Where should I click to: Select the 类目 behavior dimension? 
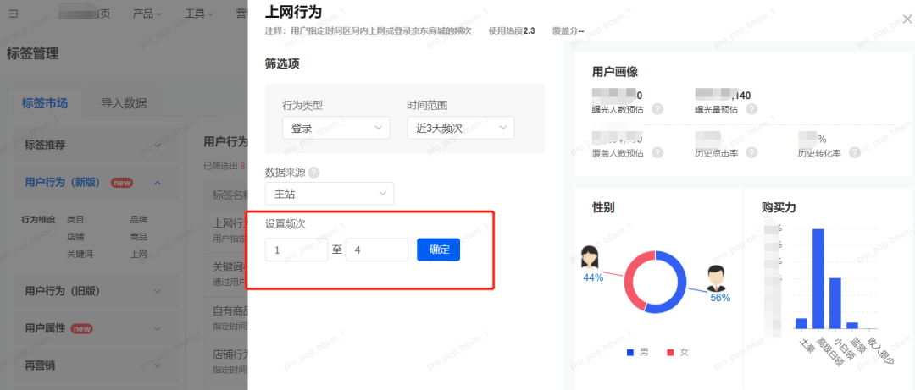click(x=75, y=220)
